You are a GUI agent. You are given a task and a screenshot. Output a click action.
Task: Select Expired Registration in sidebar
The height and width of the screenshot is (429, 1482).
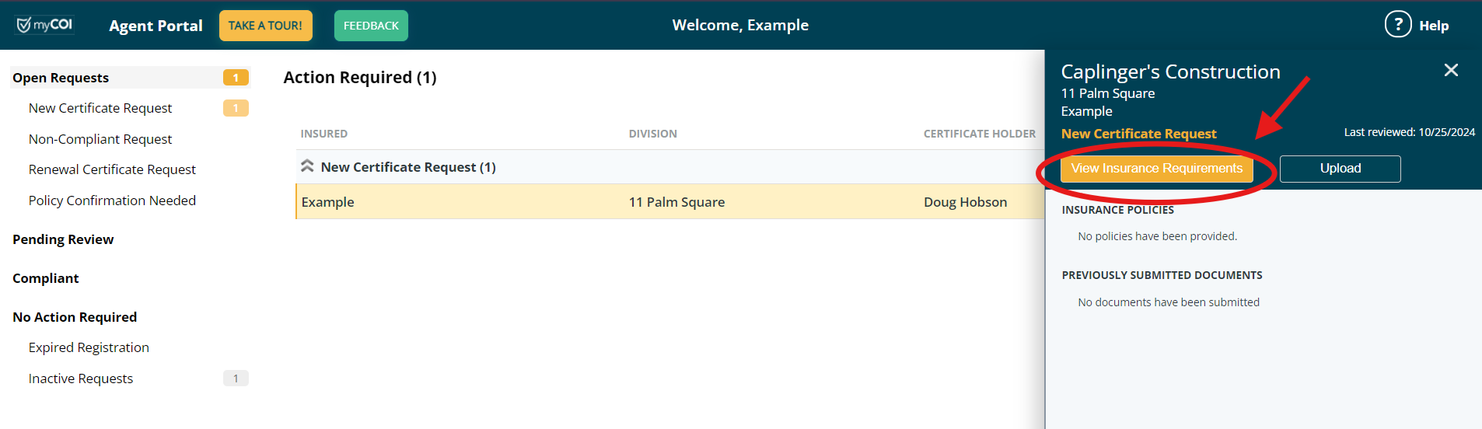coord(89,347)
